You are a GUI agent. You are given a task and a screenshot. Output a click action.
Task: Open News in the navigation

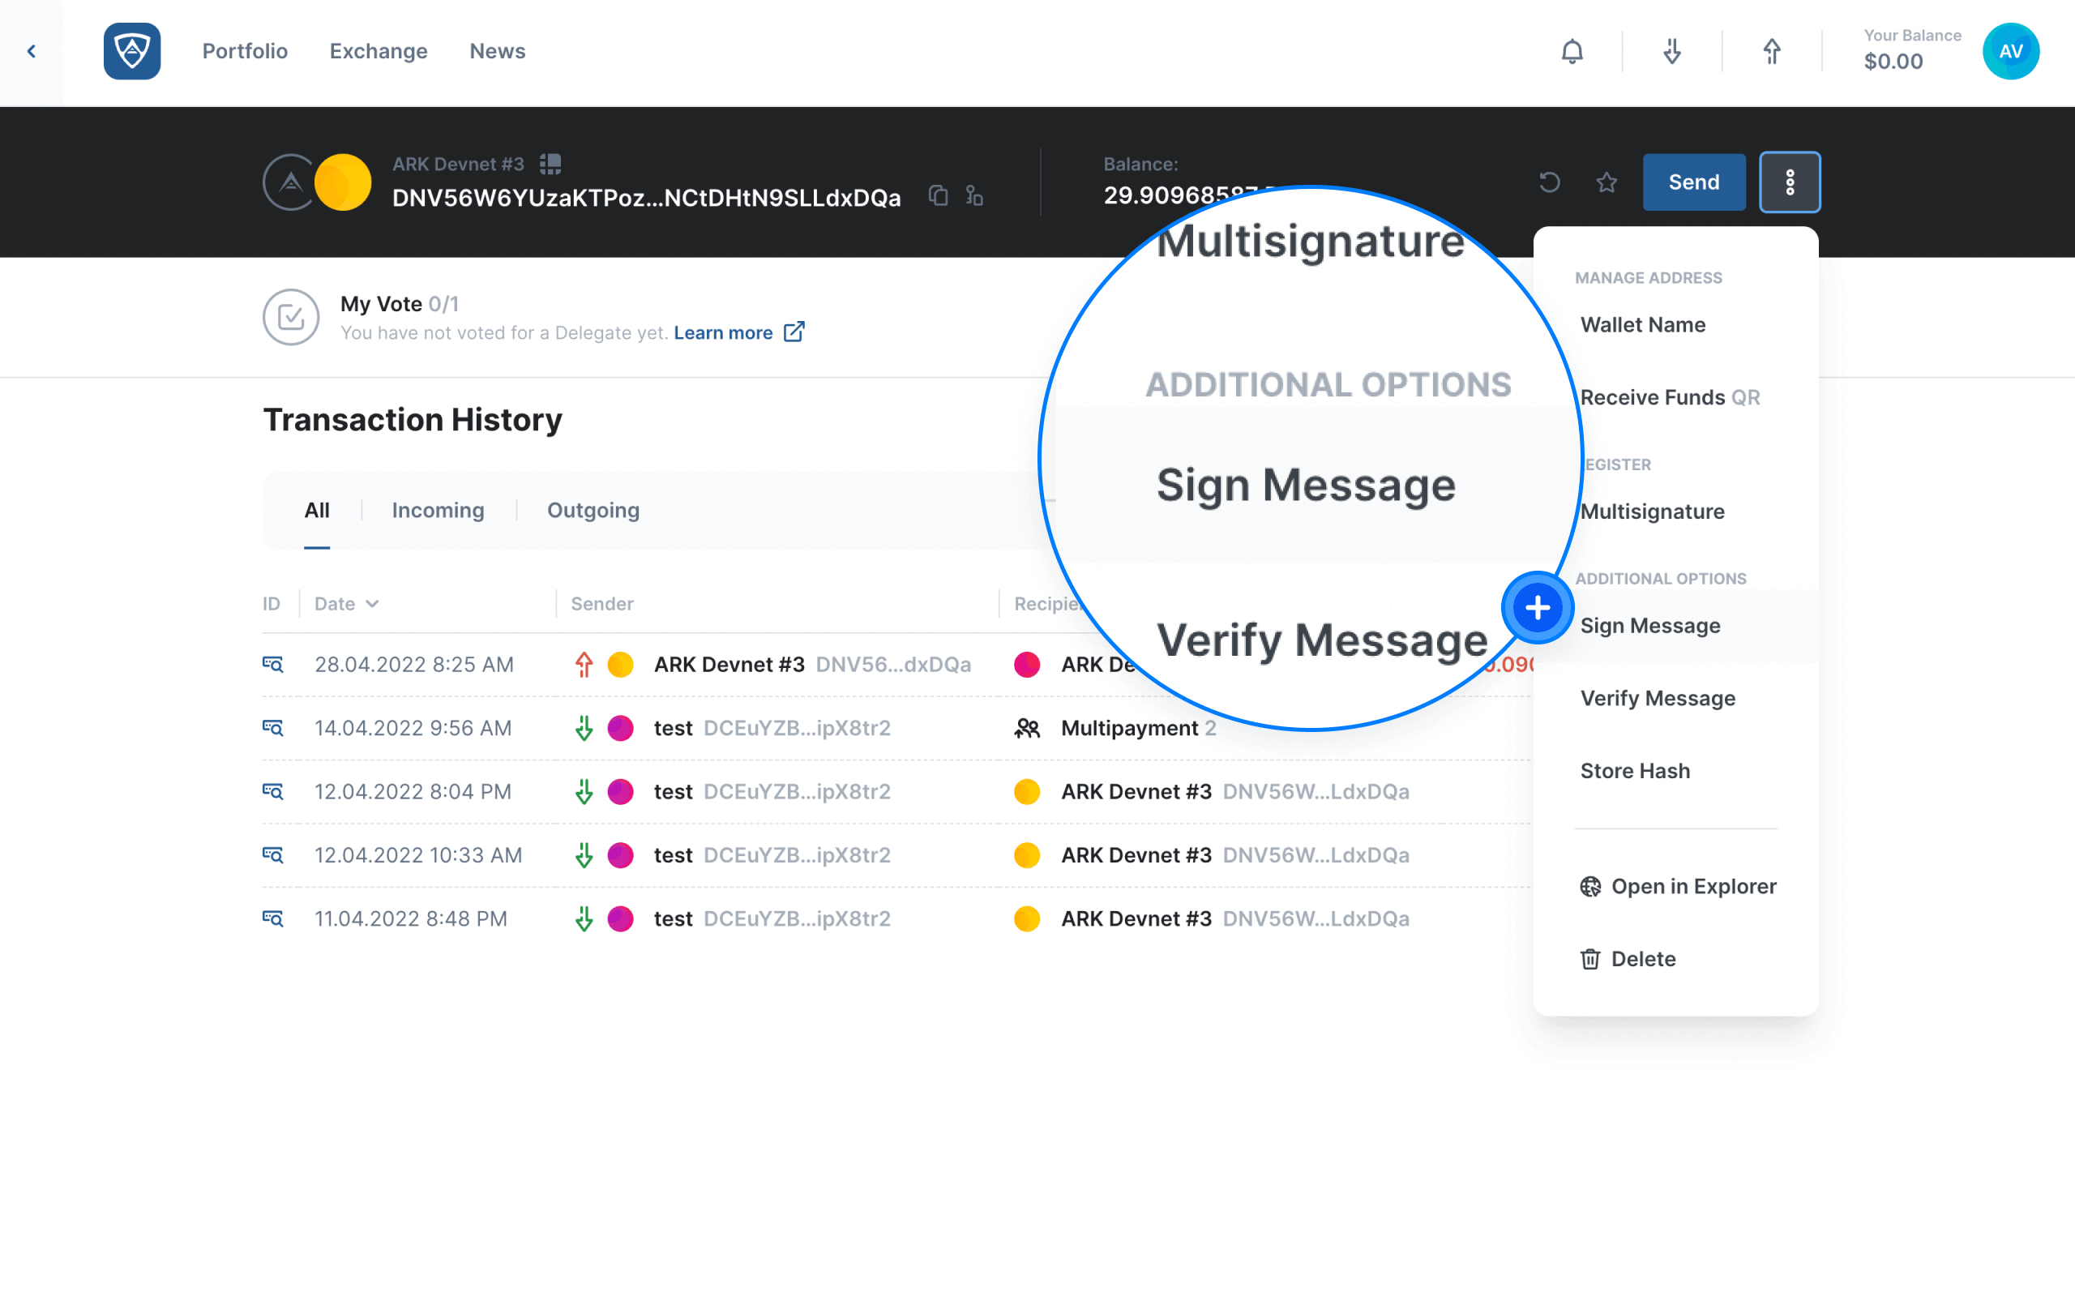click(498, 51)
